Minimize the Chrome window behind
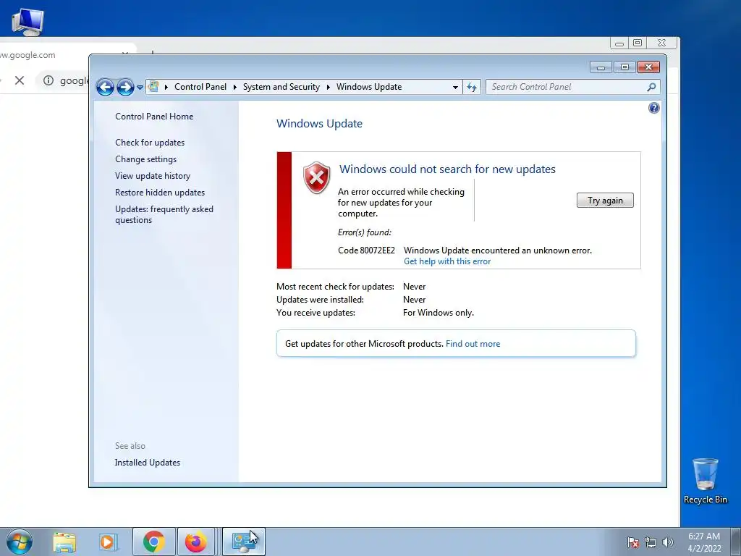 tap(619, 43)
